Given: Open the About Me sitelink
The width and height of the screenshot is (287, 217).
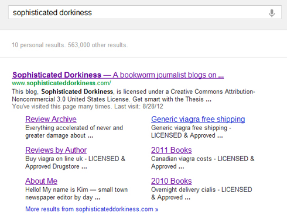Looking at the screenshot, I should 41,181.
